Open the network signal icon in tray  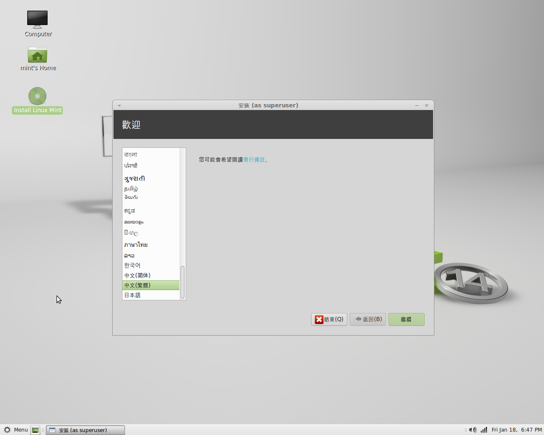pyautogui.click(x=484, y=430)
